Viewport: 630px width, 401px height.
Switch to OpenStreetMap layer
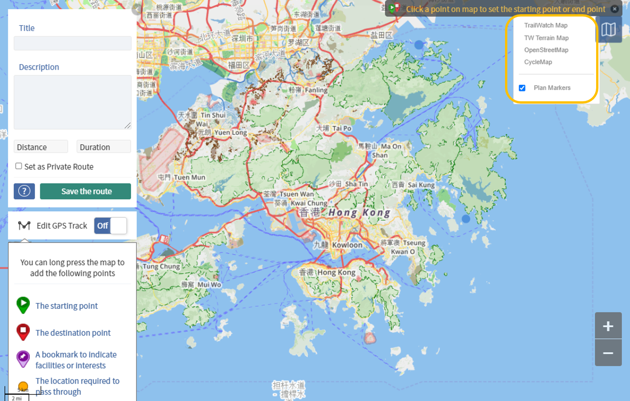pyautogui.click(x=546, y=50)
